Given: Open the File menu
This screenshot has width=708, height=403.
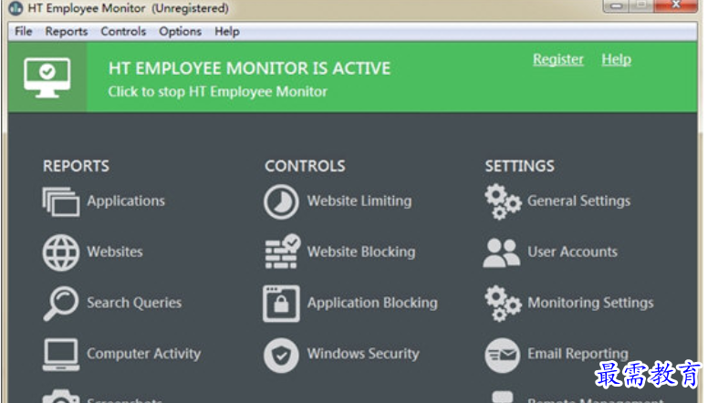Looking at the screenshot, I should (24, 32).
